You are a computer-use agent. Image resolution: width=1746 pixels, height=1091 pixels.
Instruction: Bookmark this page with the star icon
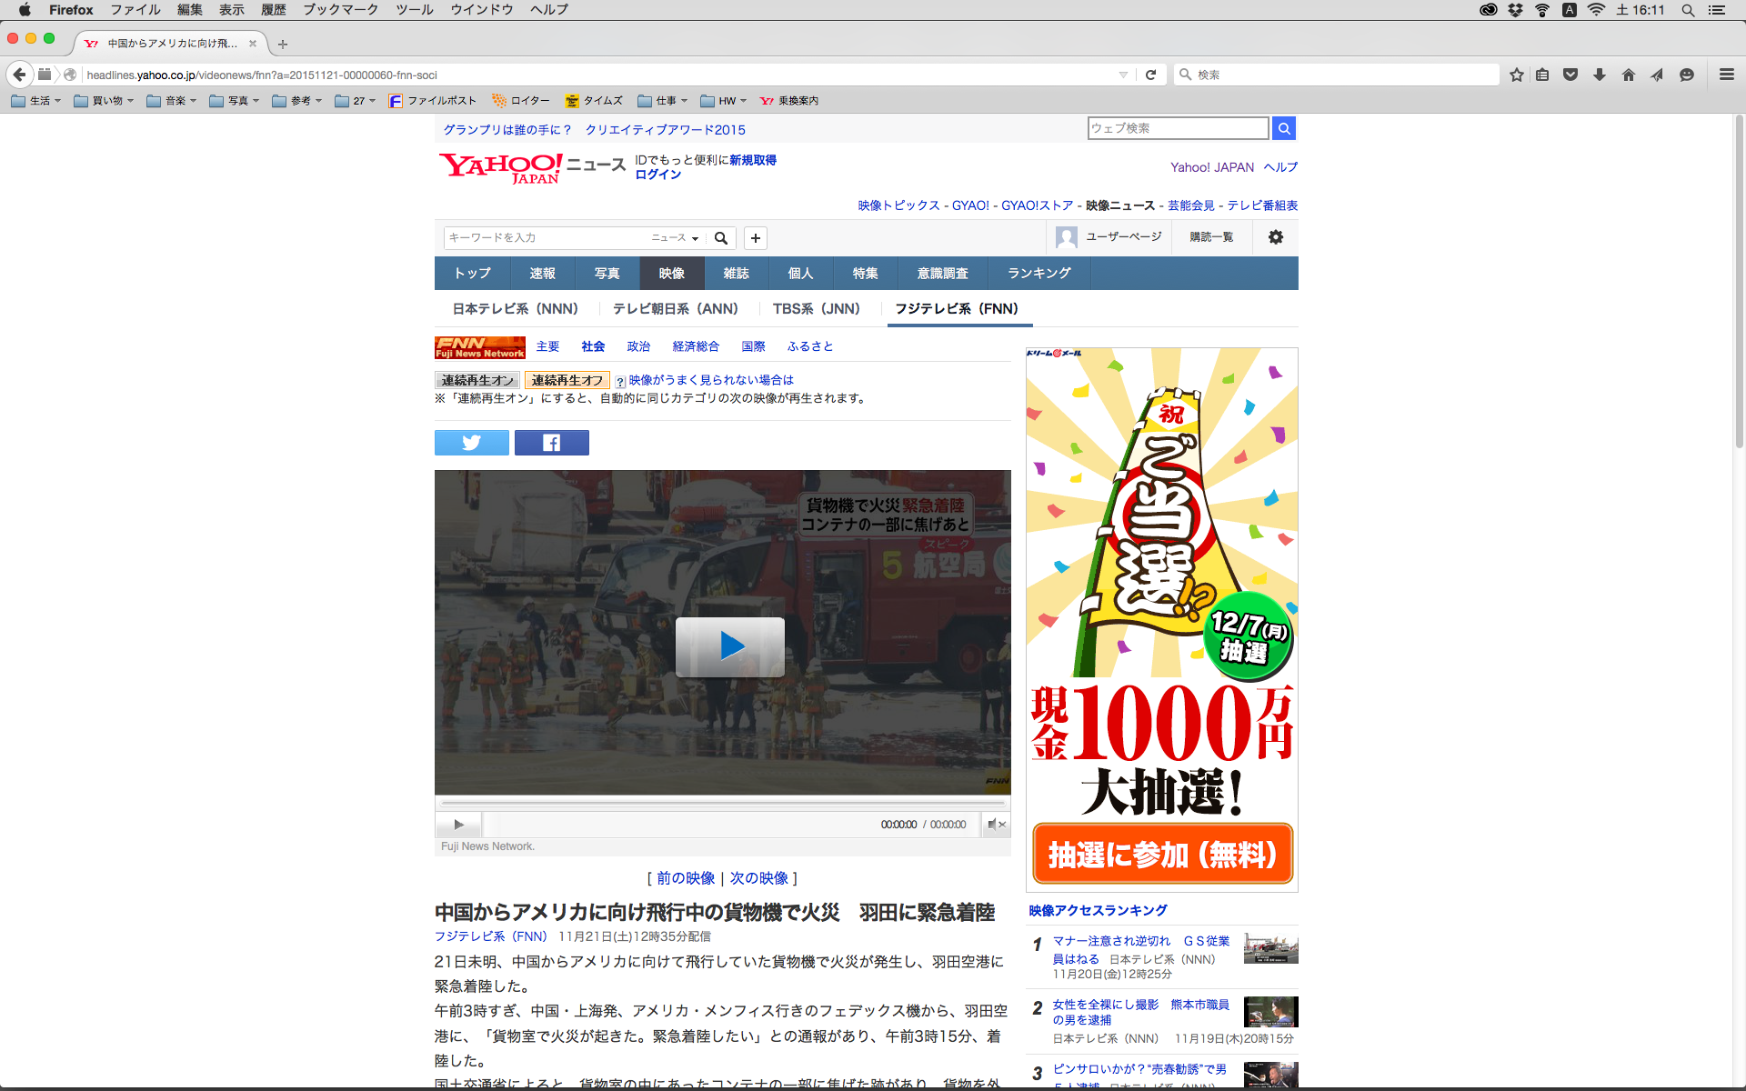tap(1516, 75)
